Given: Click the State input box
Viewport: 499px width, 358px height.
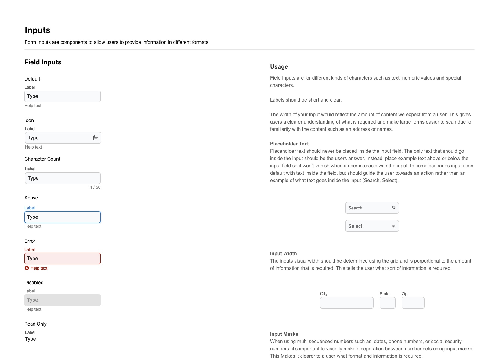Looking at the screenshot, I should (388, 303).
